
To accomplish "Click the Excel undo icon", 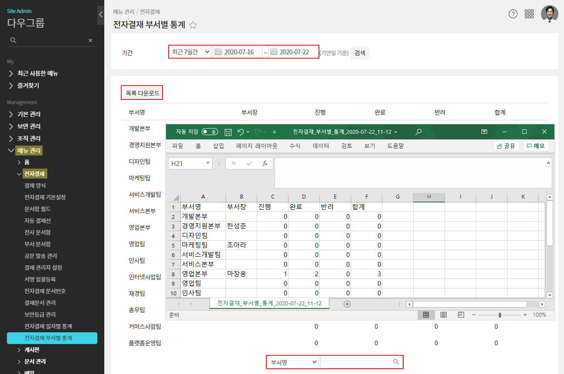I will tap(240, 132).
